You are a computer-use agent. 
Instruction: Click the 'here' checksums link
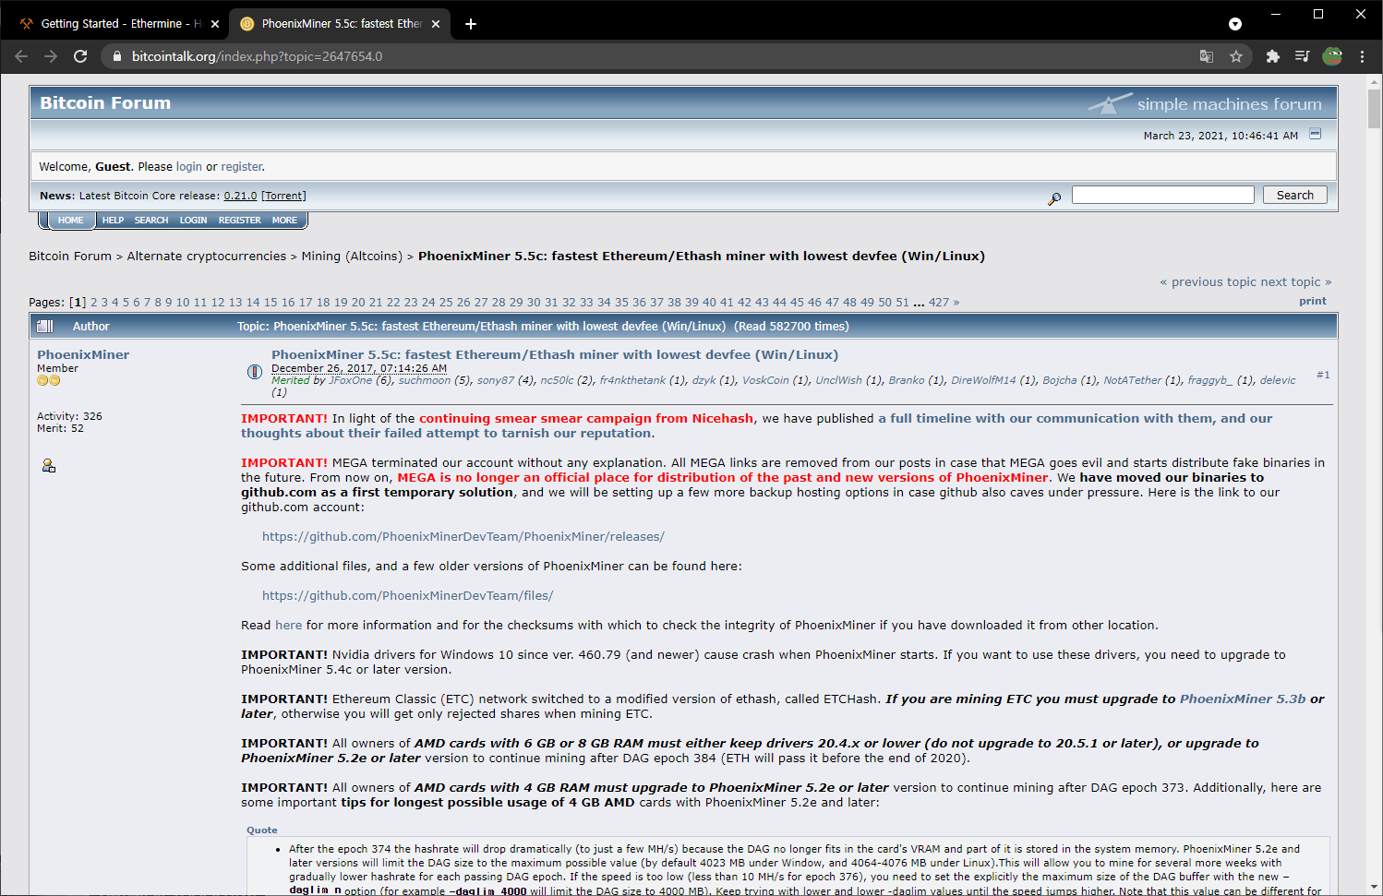tap(289, 626)
